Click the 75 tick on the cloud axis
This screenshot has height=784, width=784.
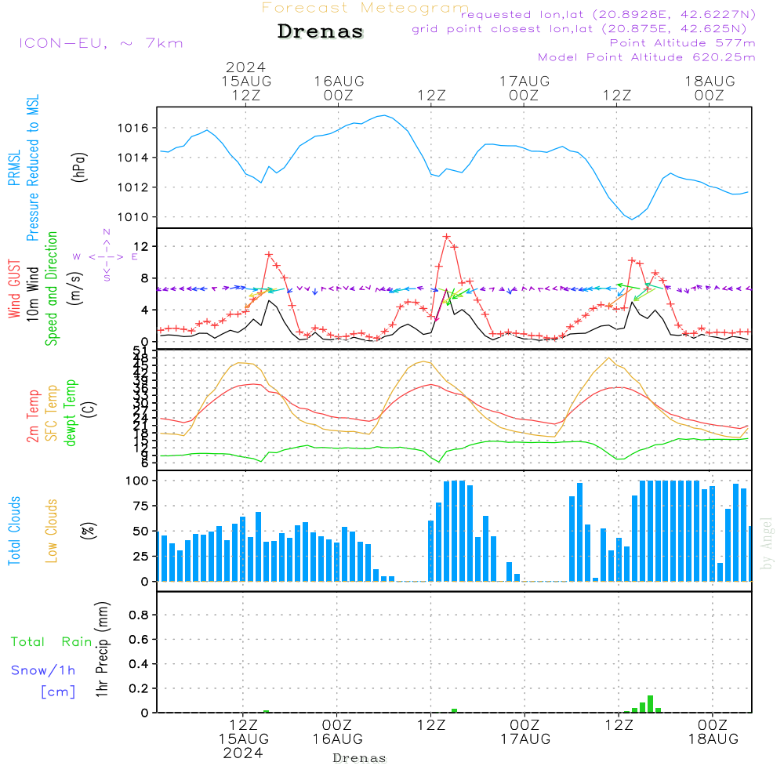click(x=141, y=506)
